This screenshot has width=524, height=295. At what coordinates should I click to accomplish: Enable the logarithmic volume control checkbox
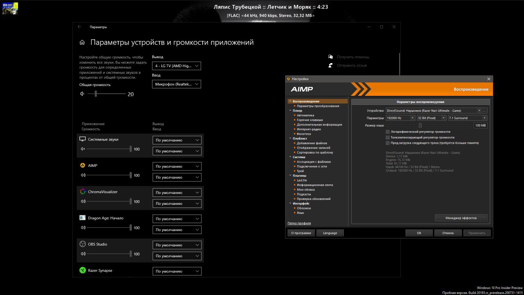(387, 132)
